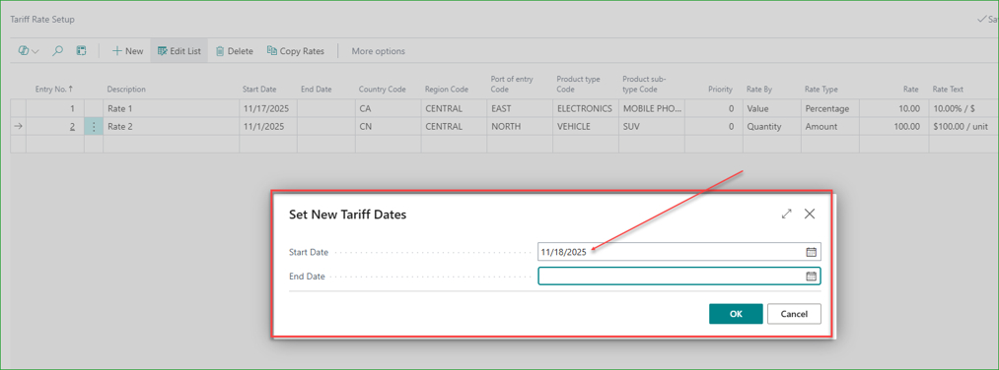Delete the selected rate

pyautogui.click(x=234, y=51)
